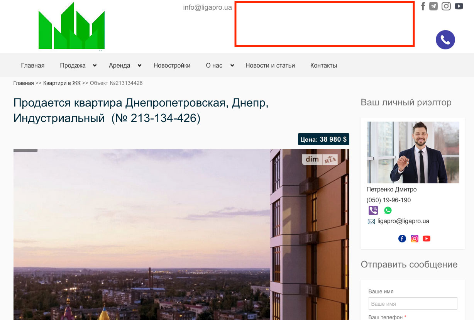Screen dimensions: 474x320
Task: Open the Telegram icon in the header
Action: click(x=433, y=6)
